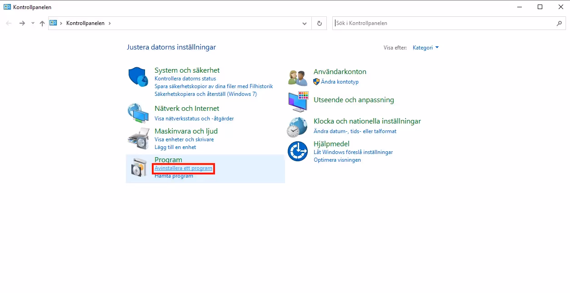Open the Program heading link
Viewport: 570px width, 293px height.
(x=168, y=160)
